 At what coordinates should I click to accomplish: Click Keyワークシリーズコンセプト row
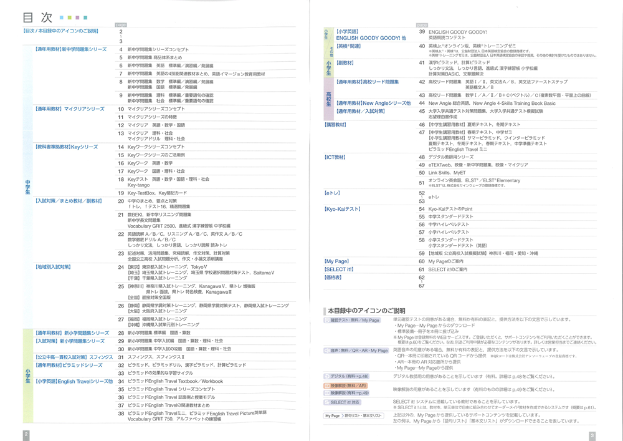pos(156,147)
